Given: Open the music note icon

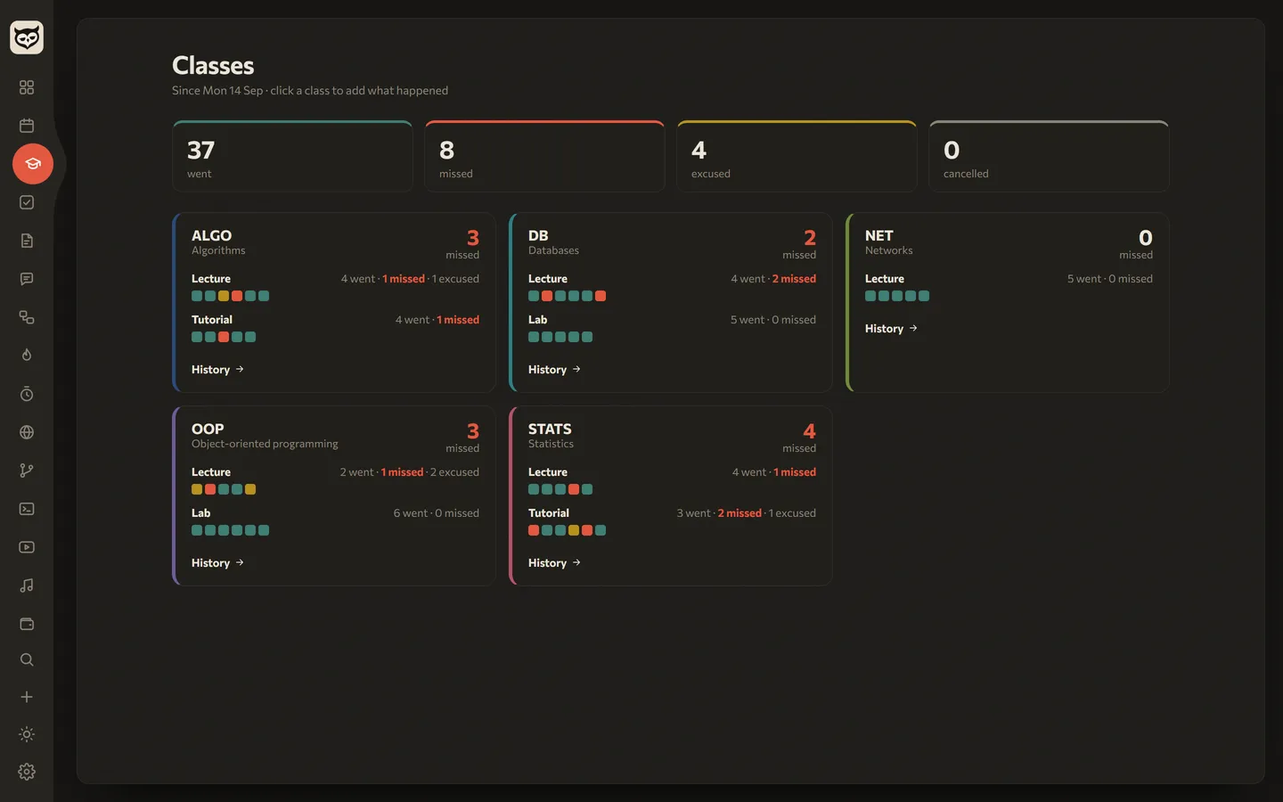Looking at the screenshot, I should click(27, 585).
